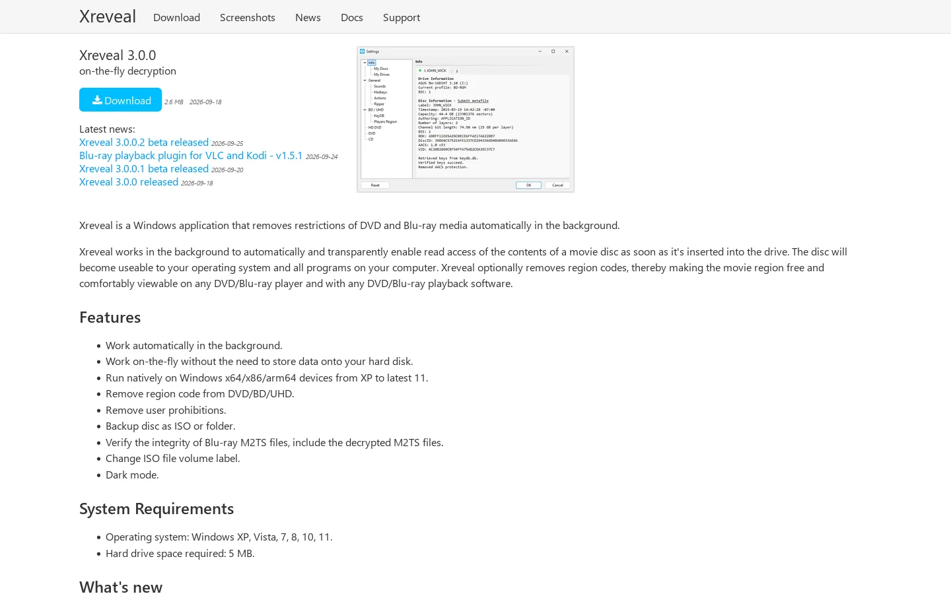The height and width of the screenshot is (594, 951).
Task: Open Xreveal 3.0.0 released news link
Action: tap(129, 182)
